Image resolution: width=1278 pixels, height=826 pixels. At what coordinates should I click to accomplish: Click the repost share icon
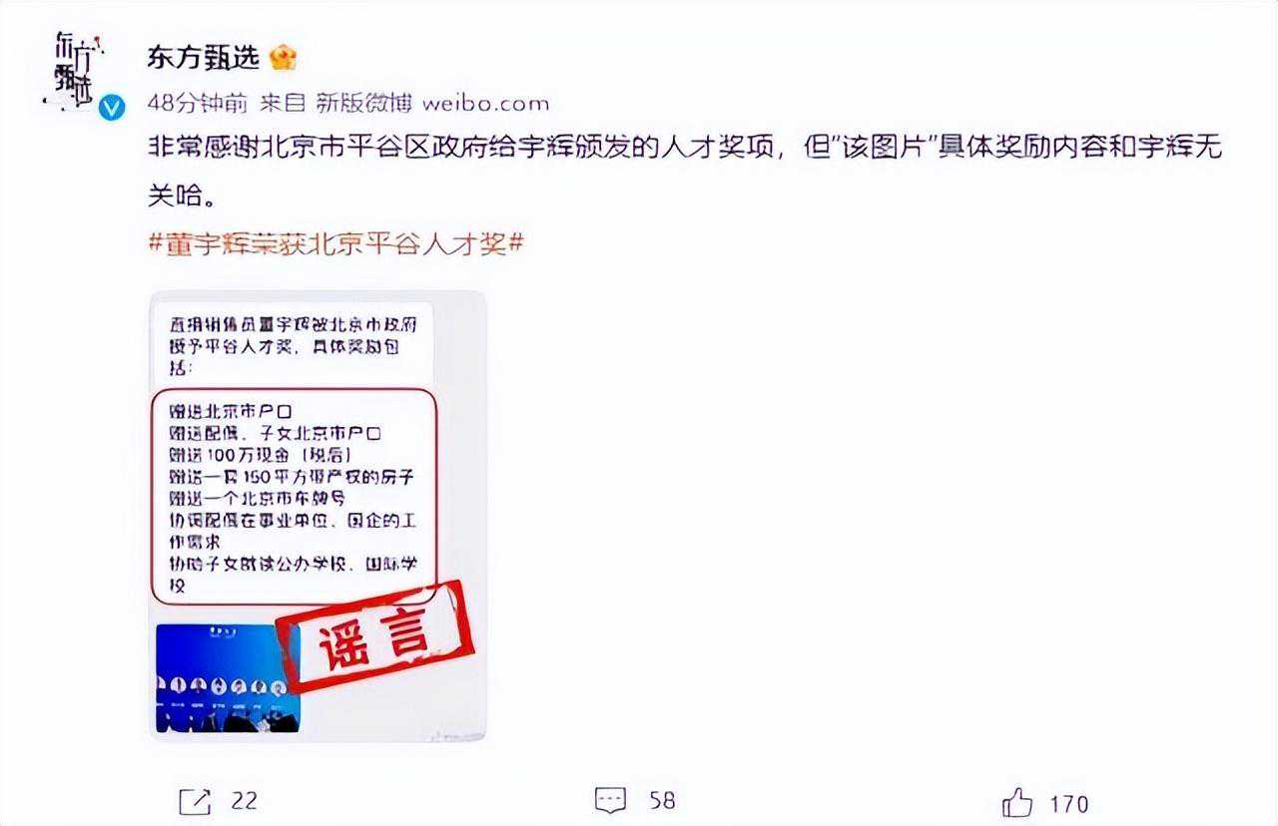tap(195, 800)
